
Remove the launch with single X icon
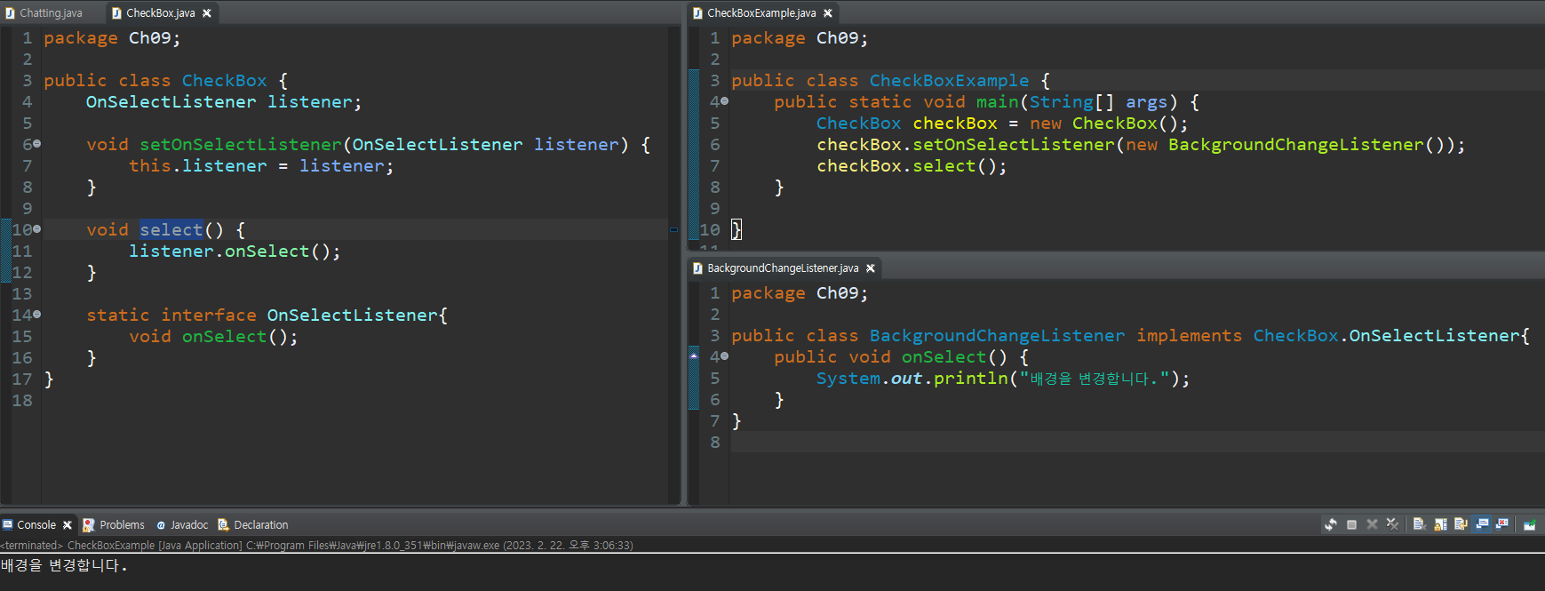point(1372,524)
